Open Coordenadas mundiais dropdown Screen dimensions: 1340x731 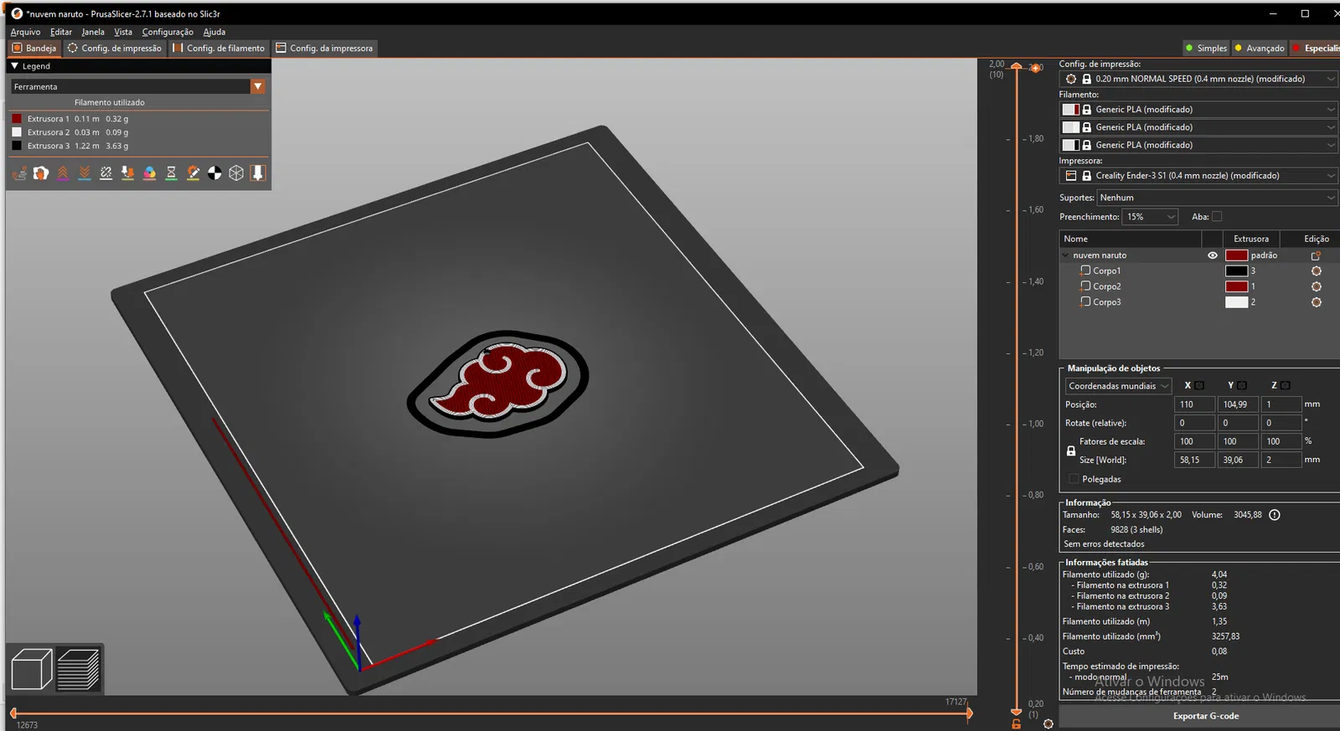point(1118,386)
